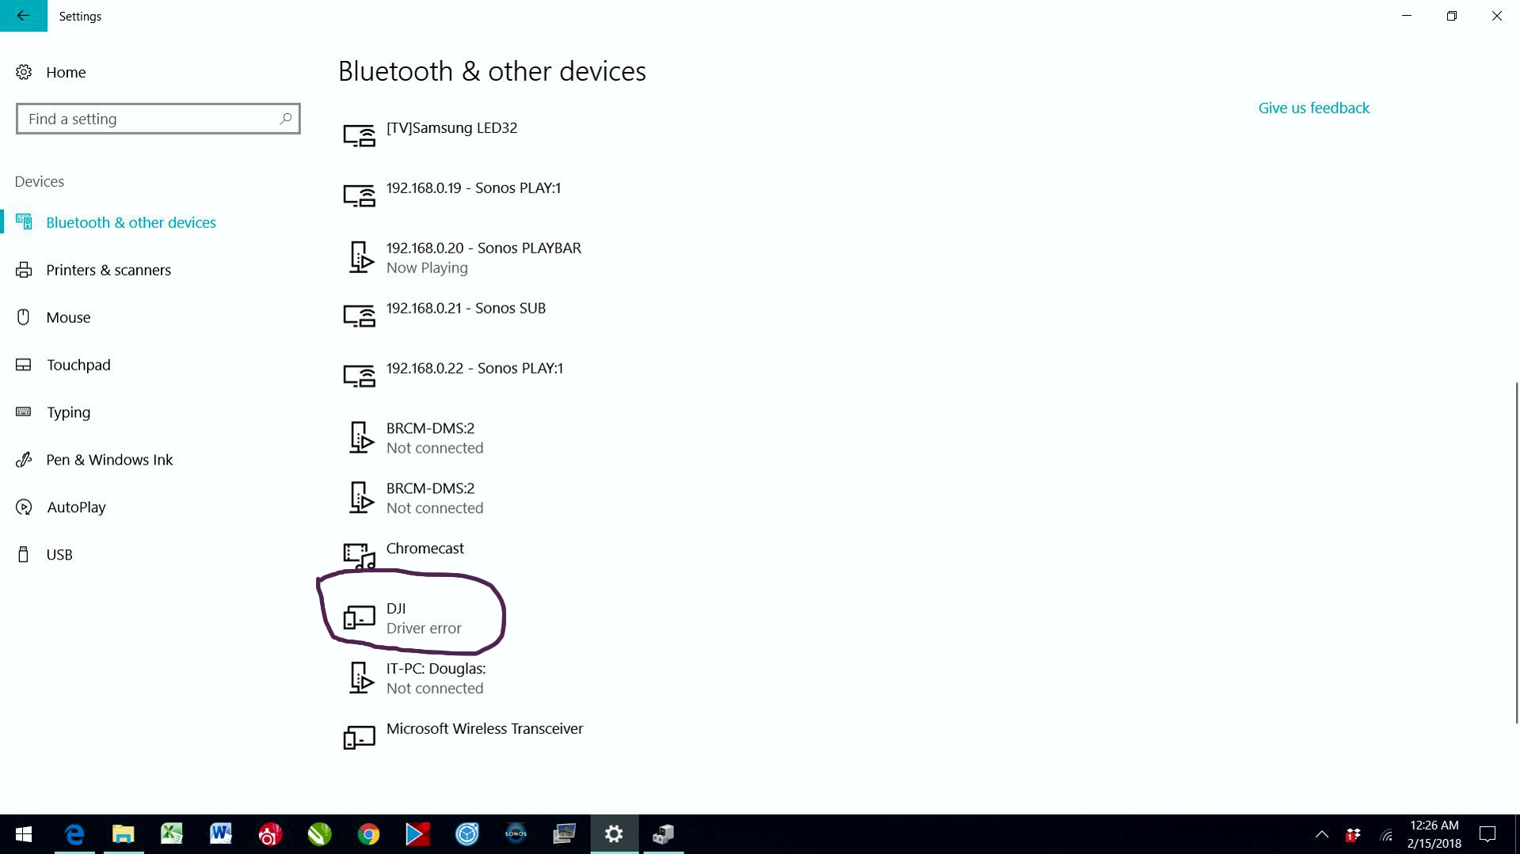
Task: Click the mouse icon in sidebar
Action: tap(24, 317)
